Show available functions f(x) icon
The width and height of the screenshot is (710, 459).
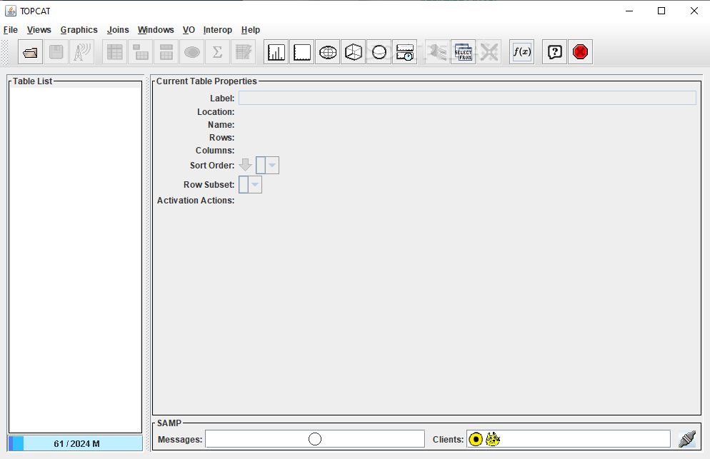[x=521, y=52]
